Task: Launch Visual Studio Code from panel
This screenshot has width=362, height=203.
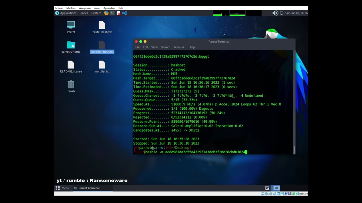Action: point(124,13)
